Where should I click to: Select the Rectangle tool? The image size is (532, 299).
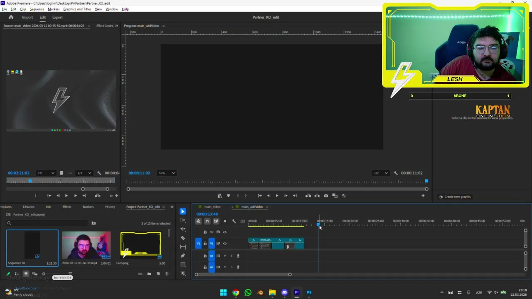point(183,265)
